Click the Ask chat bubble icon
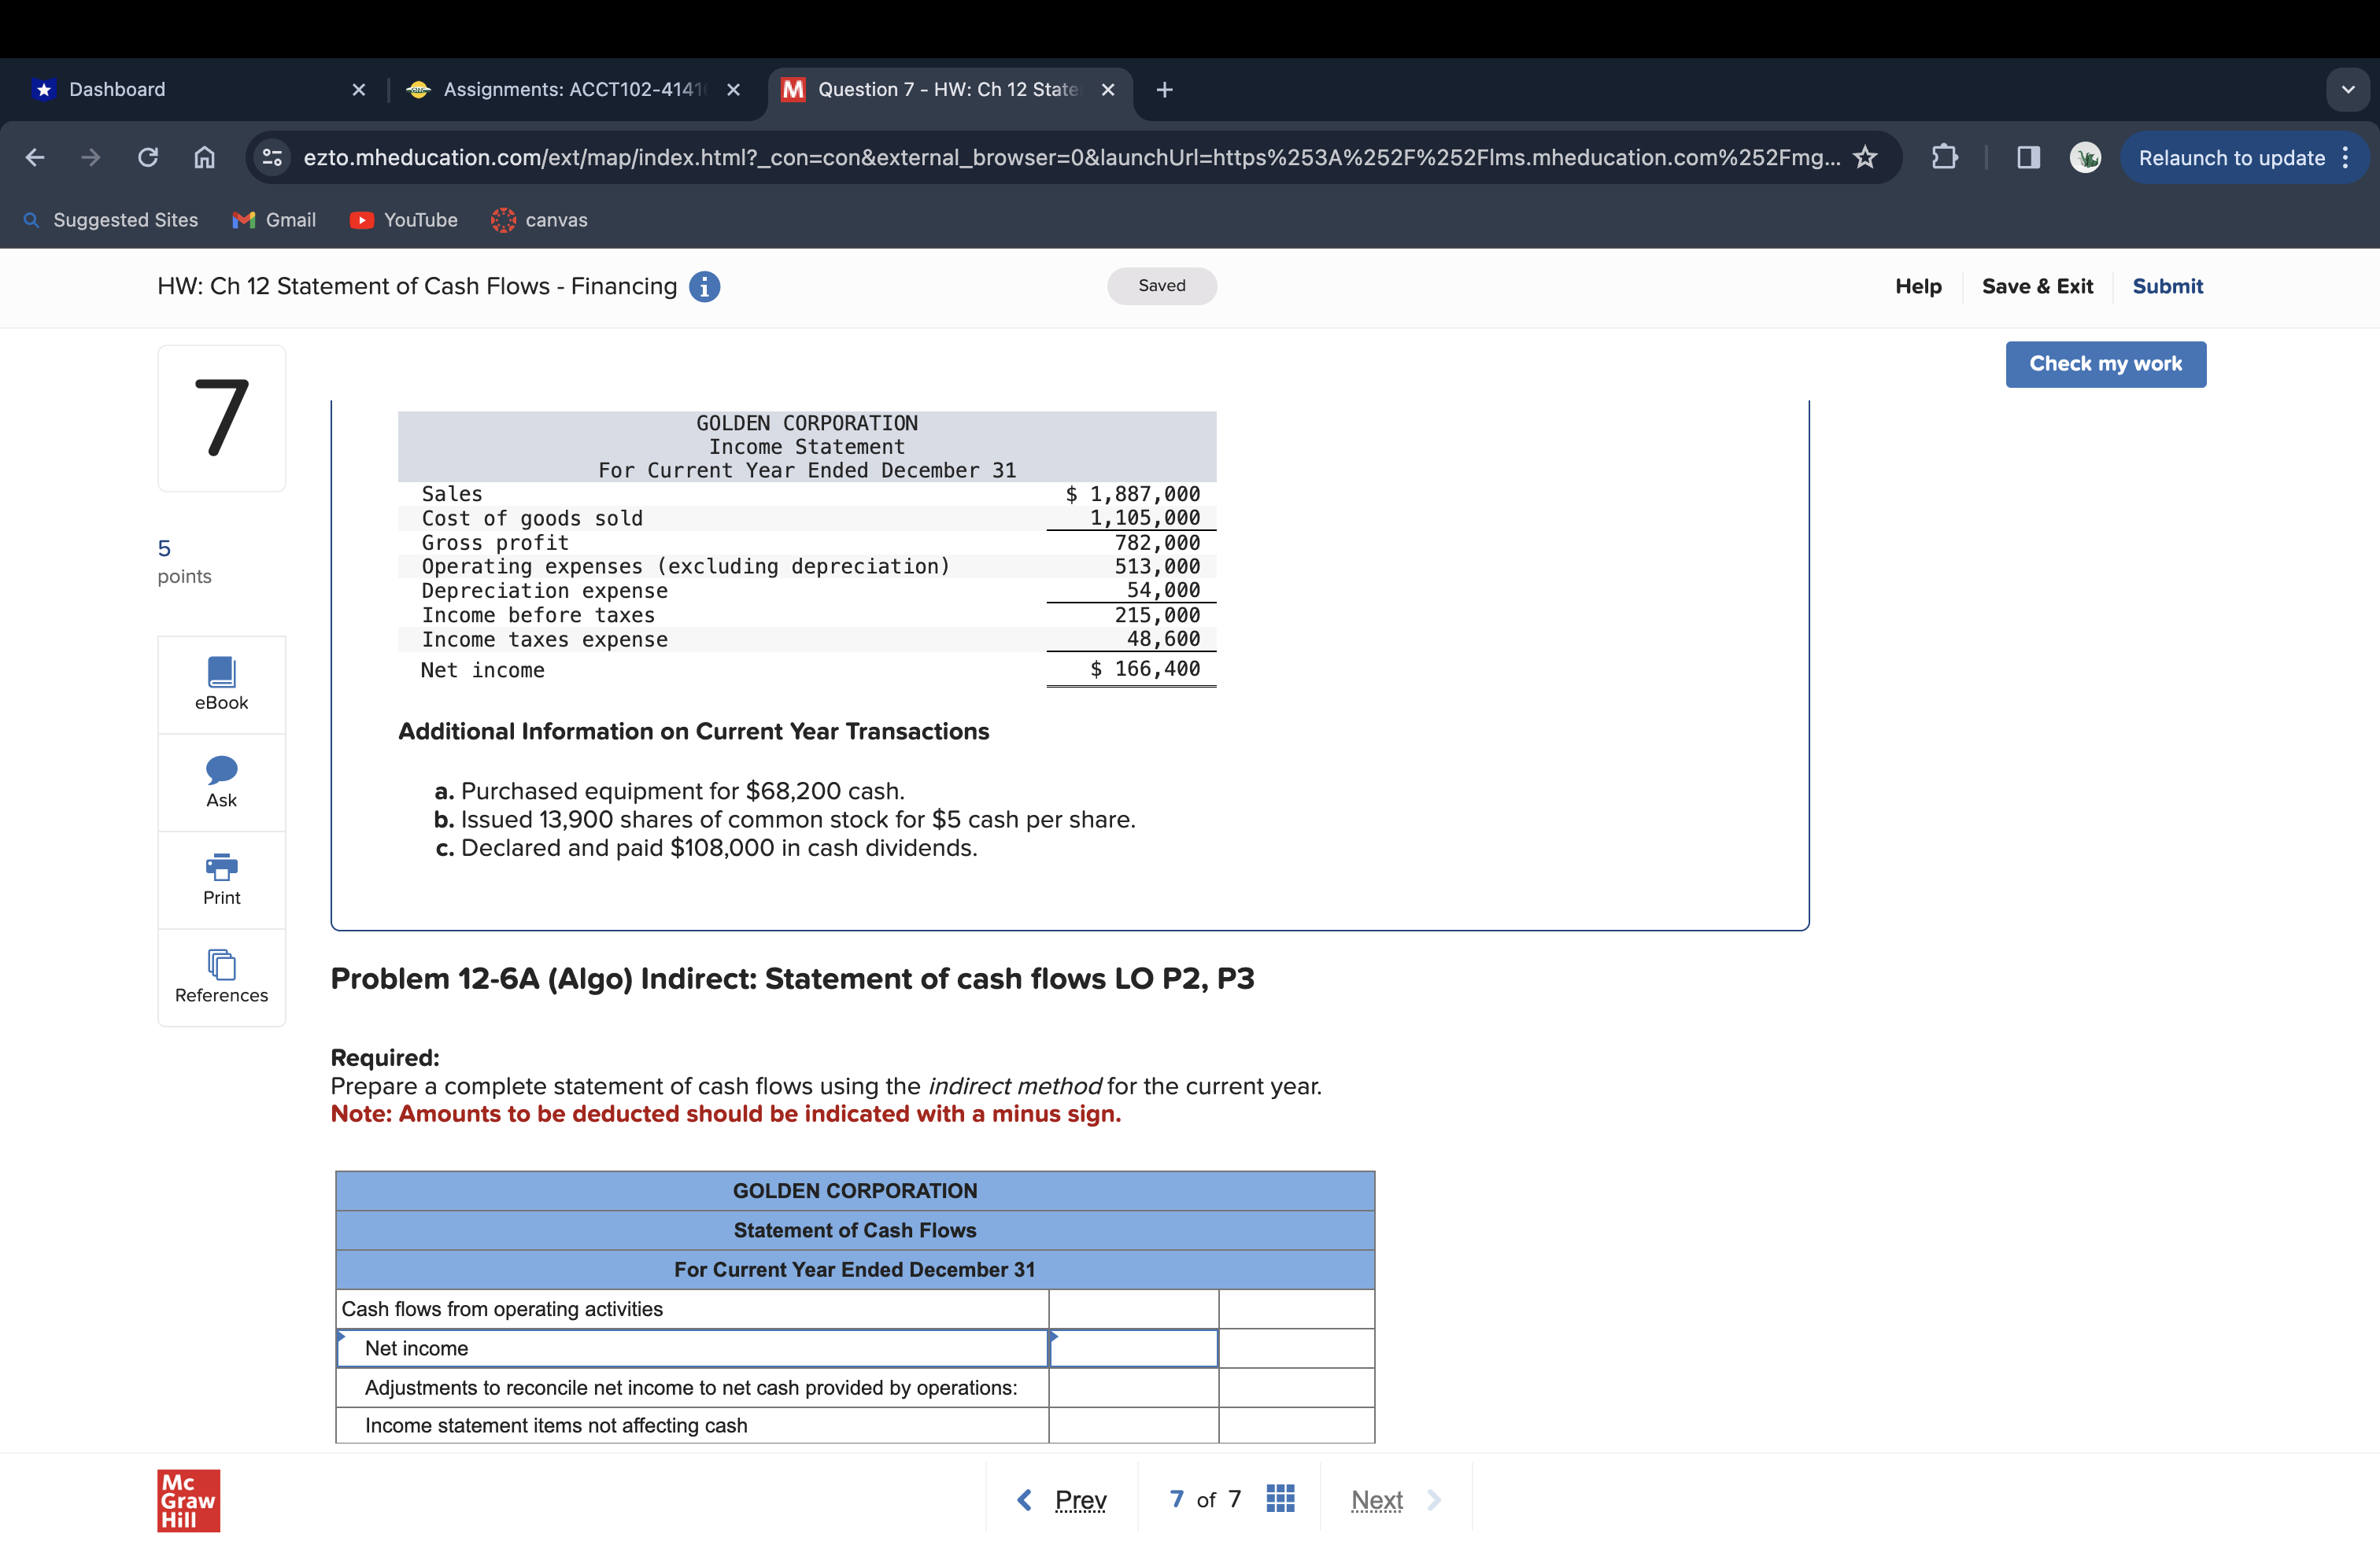Screen dimensions: 2380x1545 point(221,769)
